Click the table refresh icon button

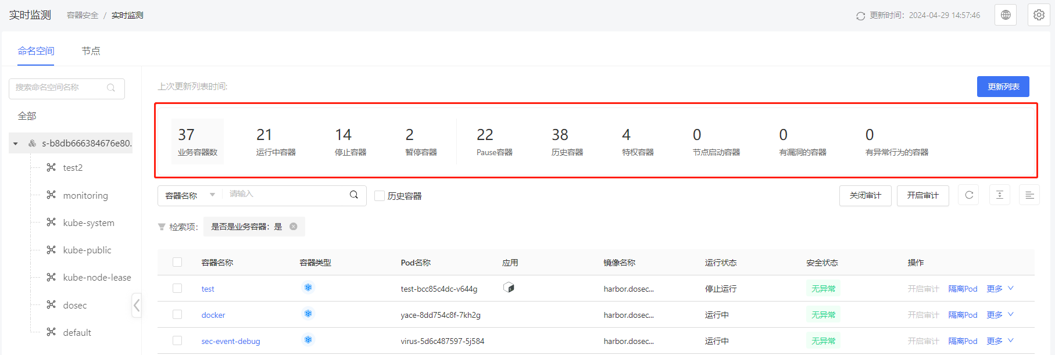(969, 195)
